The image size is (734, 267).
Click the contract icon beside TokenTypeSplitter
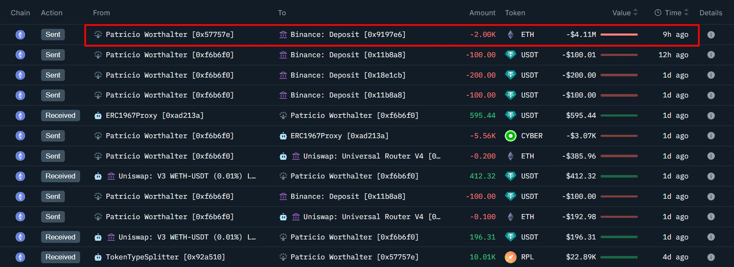(x=98, y=257)
